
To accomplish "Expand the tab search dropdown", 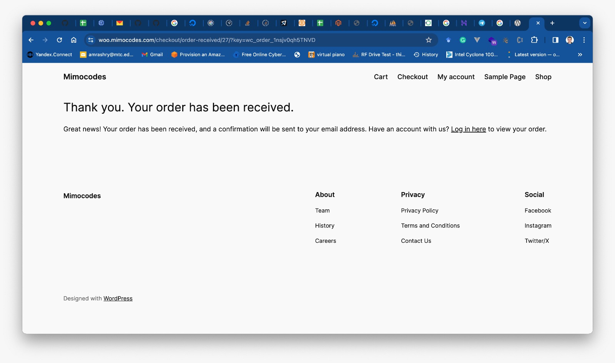I will (585, 23).
